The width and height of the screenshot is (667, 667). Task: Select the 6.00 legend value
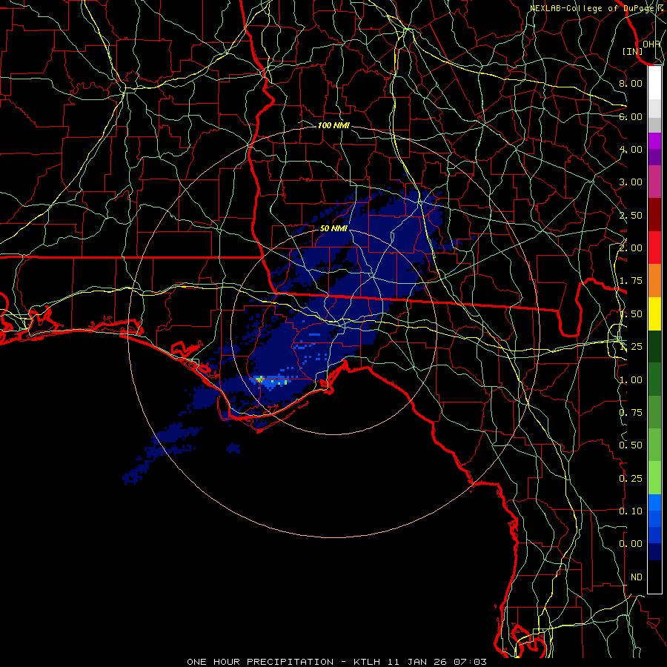click(x=631, y=116)
